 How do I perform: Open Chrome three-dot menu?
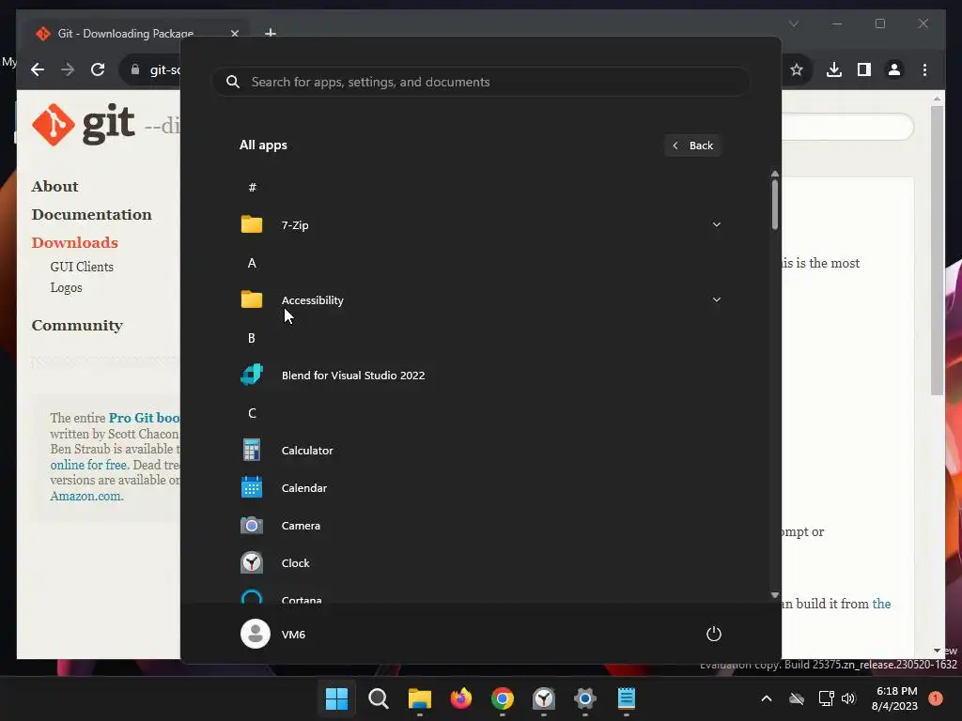924,69
